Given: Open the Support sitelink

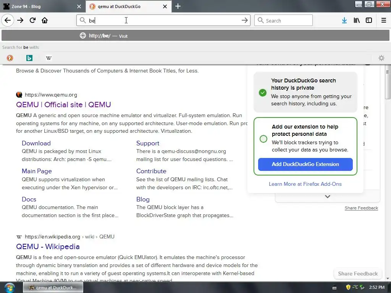Looking at the screenshot, I should tap(148, 143).
